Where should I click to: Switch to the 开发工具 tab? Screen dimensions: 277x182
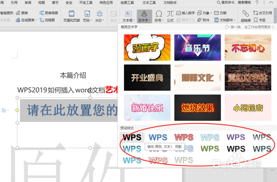(86, 2)
